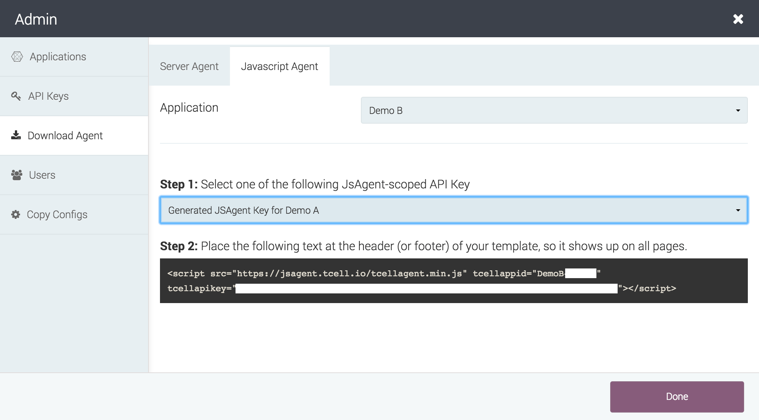Click the Applications hexagon icon in sidebar
The image size is (759, 420).
17,57
